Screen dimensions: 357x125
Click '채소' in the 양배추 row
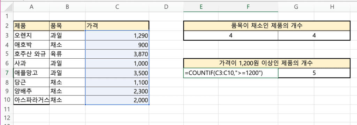(67, 91)
